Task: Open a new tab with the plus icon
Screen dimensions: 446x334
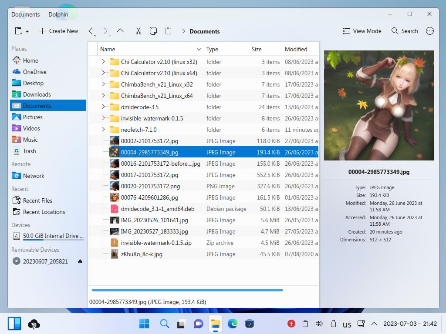Action: [21, 31]
